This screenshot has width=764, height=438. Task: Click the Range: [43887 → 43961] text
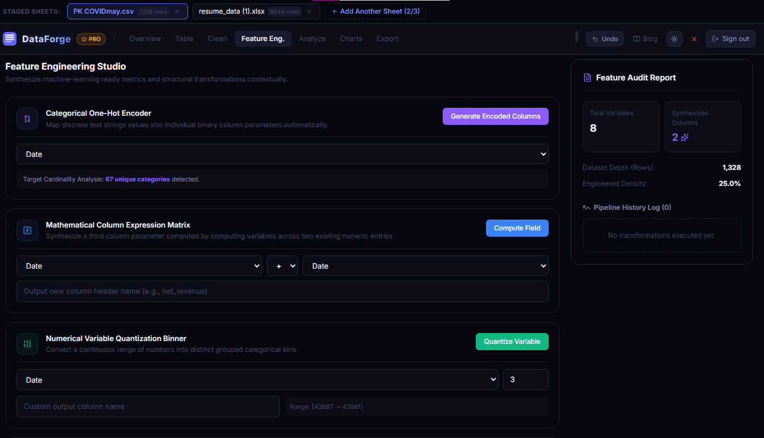click(x=326, y=407)
